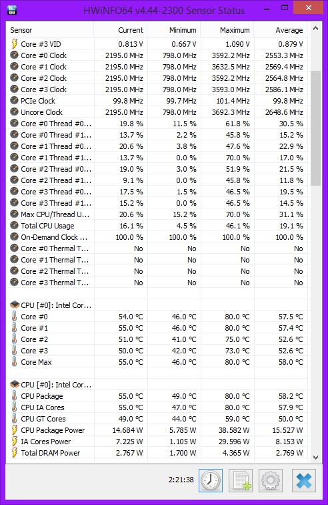The width and height of the screenshot is (328, 505).
Task: Click CPU chip icon of first Intel Core group
Action: (x=15, y=305)
